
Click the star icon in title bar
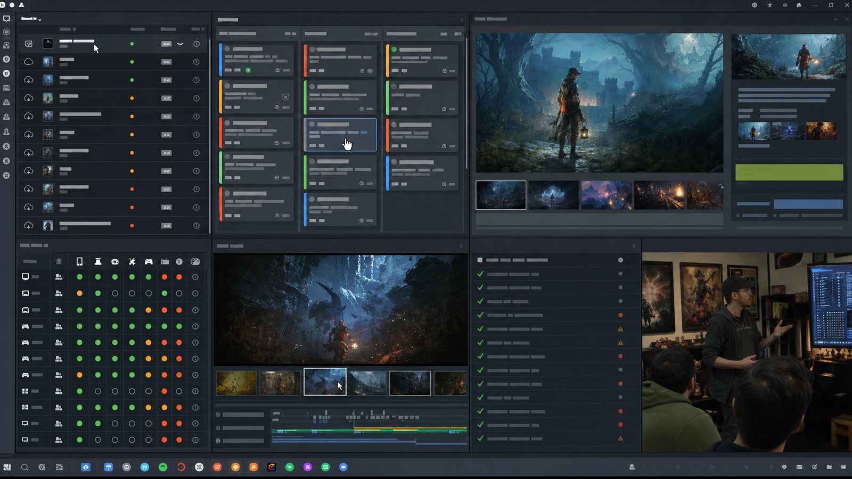[769, 5]
